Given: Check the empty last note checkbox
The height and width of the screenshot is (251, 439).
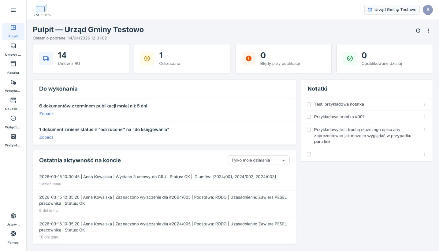Looking at the screenshot, I should (x=309, y=154).
